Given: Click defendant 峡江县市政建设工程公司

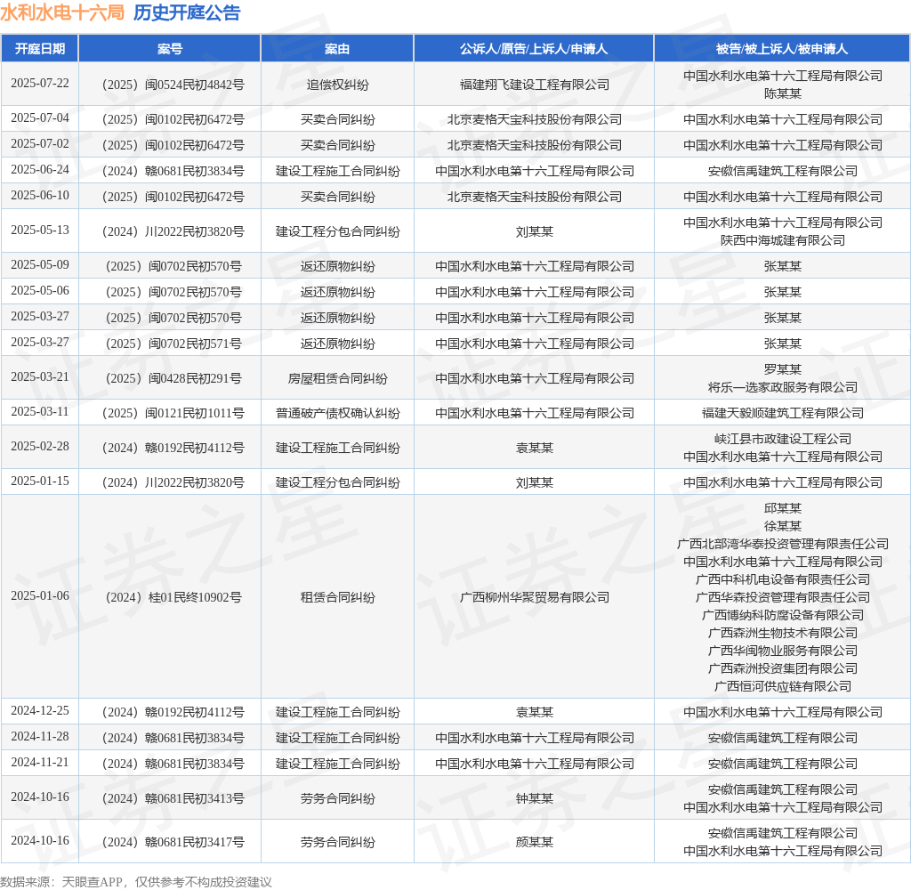Looking at the screenshot, I should (783, 439).
